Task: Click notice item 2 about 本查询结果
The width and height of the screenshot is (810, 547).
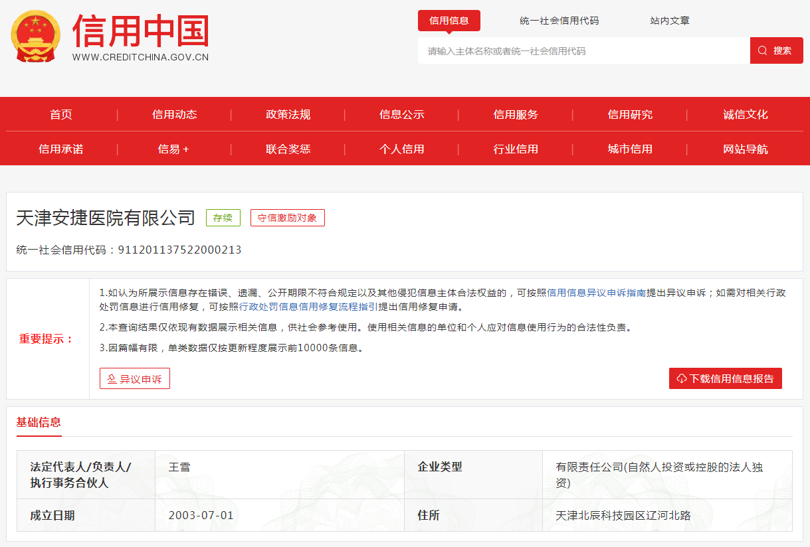Action: point(365,327)
